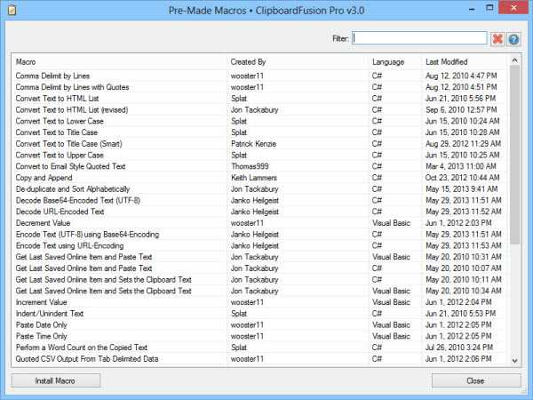Select 'Comma Delimit by Lines with Quotes' row

click(x=260, y=87)
